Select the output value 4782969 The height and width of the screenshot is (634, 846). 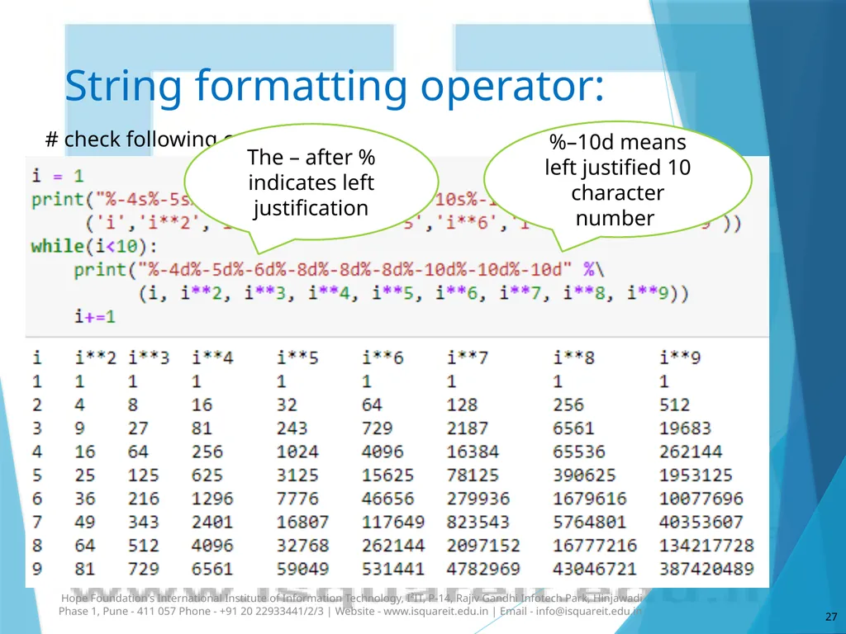tap(484, 569)
